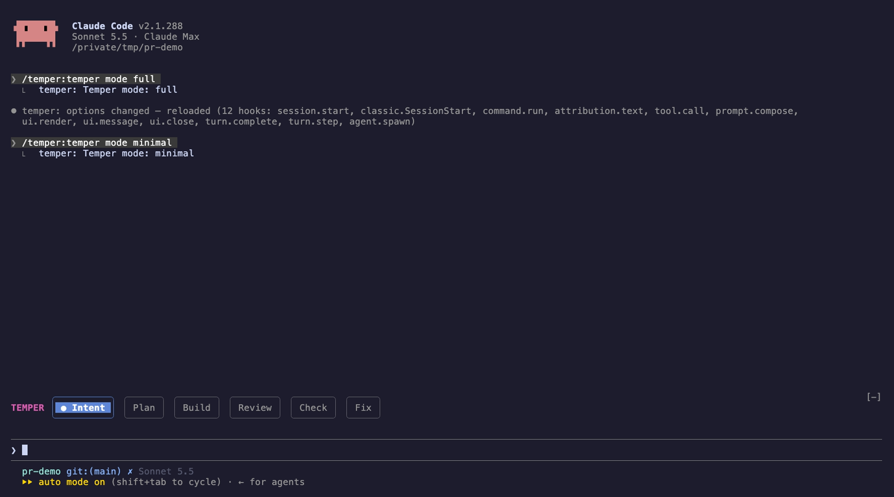
Task: Click 'pr-demo' in the status line
Action: click(x=41, y=471)
